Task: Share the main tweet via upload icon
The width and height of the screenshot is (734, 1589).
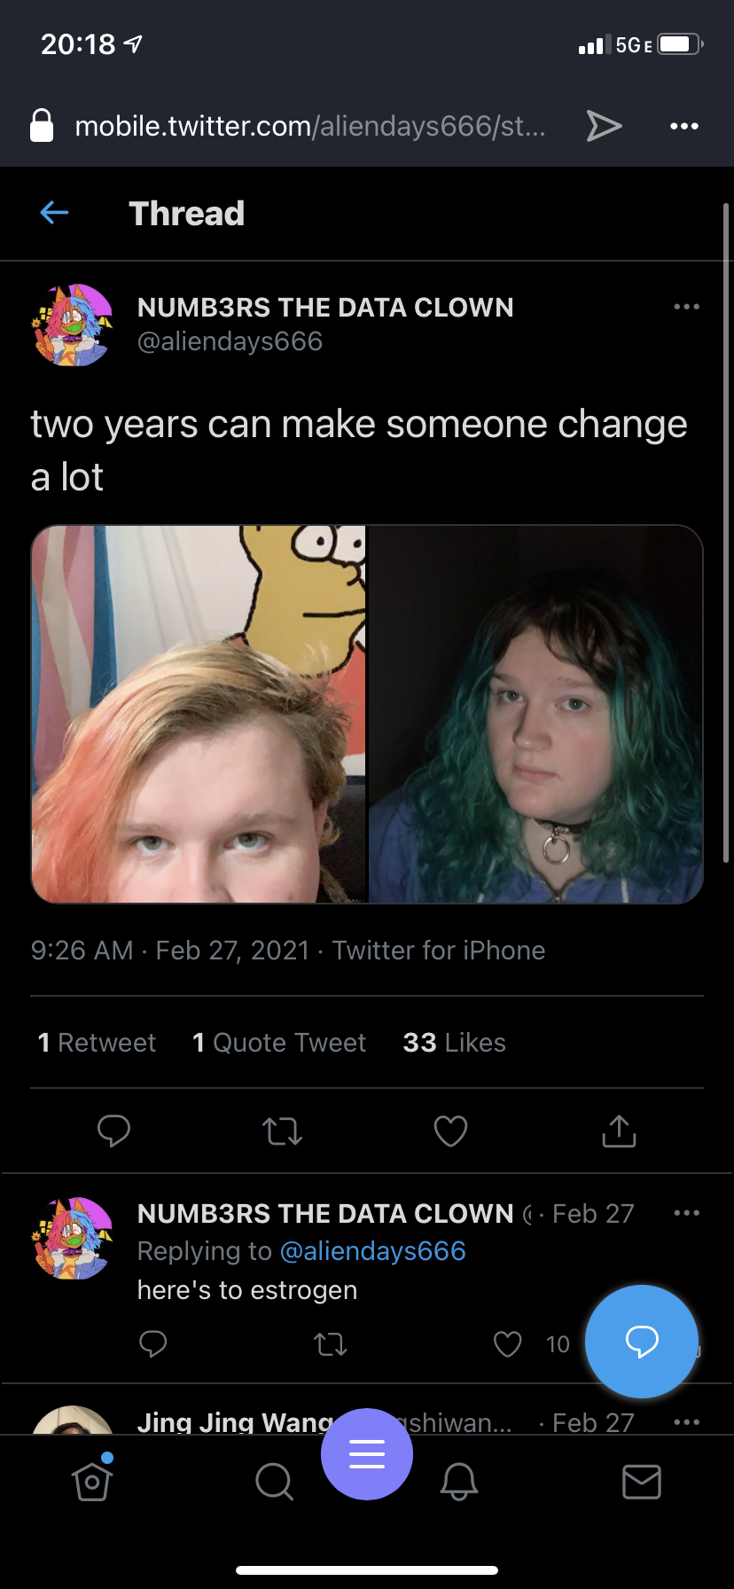Action: tap(619, 1131)
